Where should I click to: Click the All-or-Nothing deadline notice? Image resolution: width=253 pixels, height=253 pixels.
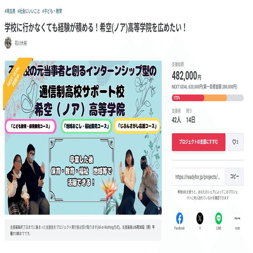click(x=83, y=230)
